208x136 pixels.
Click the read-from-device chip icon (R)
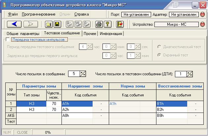69,24
